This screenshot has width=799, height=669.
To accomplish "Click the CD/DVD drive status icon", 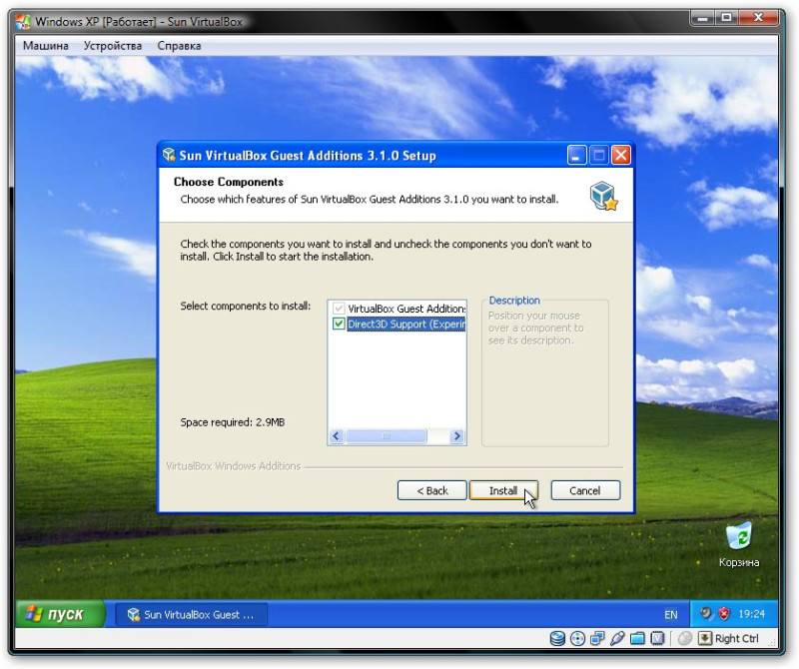I will click(x=577, y=638).
